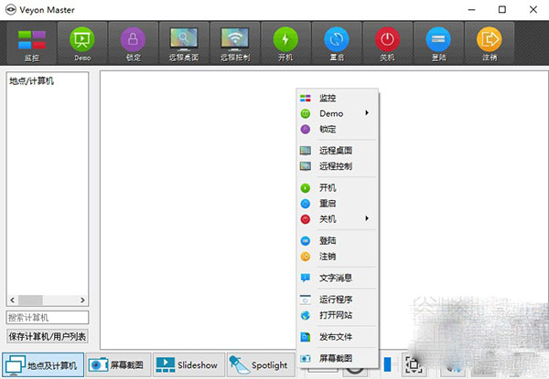The width and height of the screenshot is (549, 379).
Task: Toggle the 地点及计算机 panel button
Action: [43, 365]
